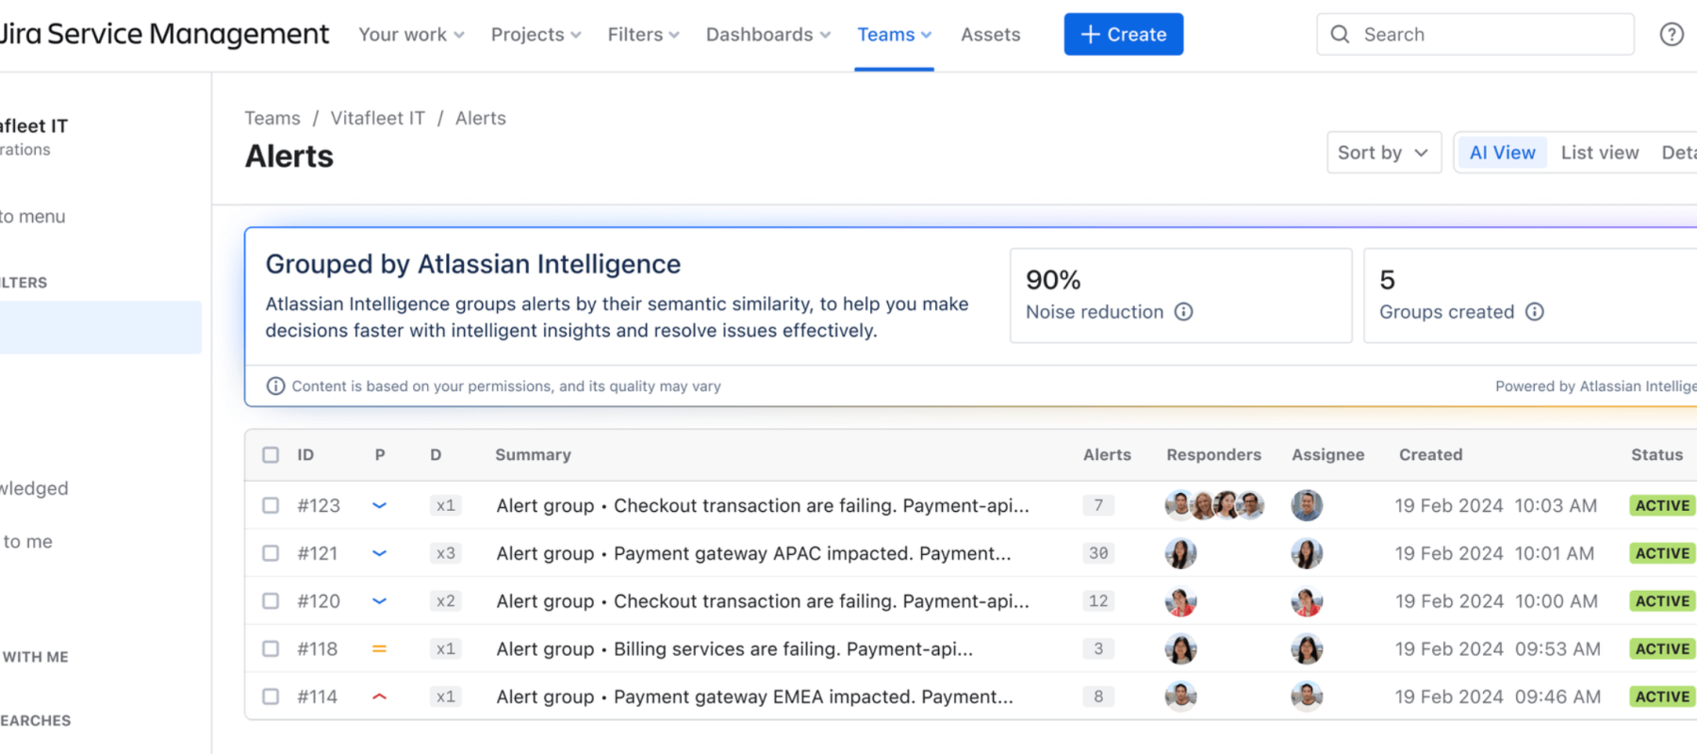Click the Groups created info icon
The image size is (1697, 754).
(1534, 312)
